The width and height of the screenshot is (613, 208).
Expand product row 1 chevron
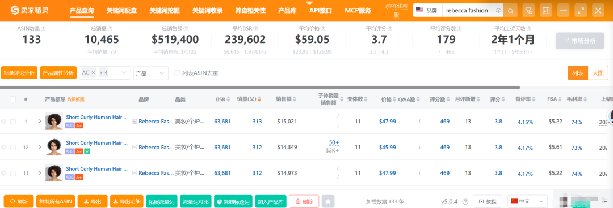pos(40,122)
